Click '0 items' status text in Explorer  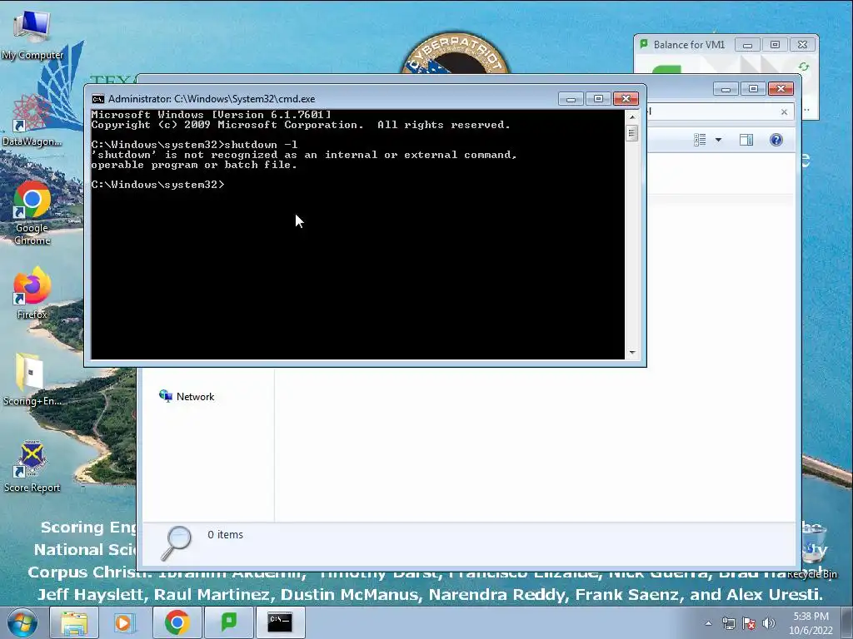225,535
